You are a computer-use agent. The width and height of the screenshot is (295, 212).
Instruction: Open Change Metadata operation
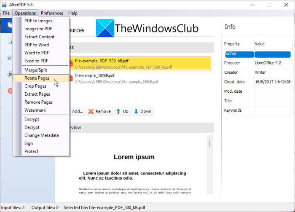pos(41,135)
